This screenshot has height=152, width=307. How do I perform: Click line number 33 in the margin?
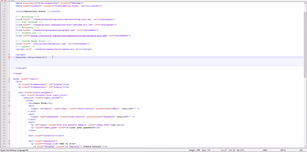(x=4, y=73)
